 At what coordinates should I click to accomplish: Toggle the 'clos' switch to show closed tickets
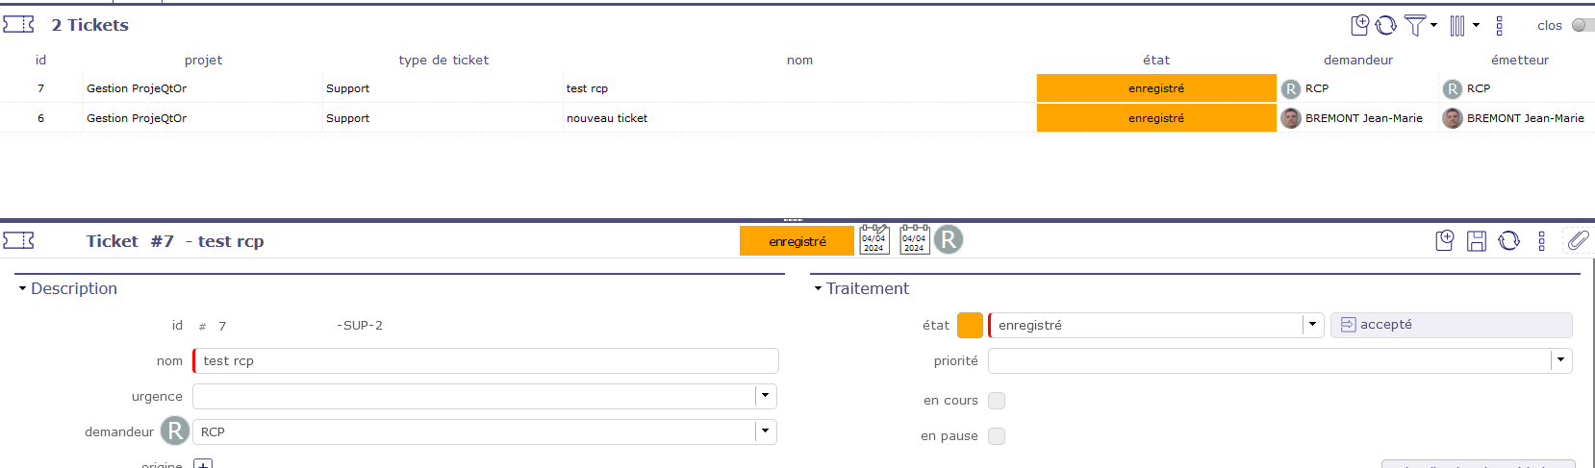[x=1582, y=26]
